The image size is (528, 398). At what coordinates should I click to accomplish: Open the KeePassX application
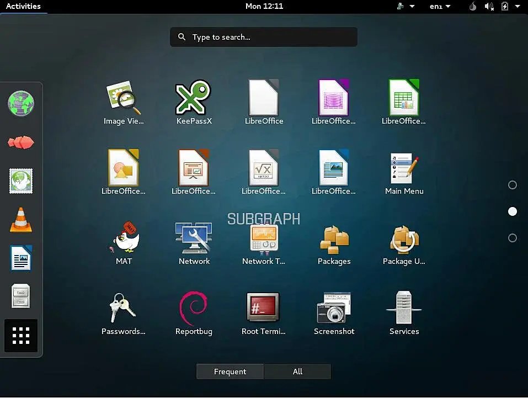[x=194, y=103]
